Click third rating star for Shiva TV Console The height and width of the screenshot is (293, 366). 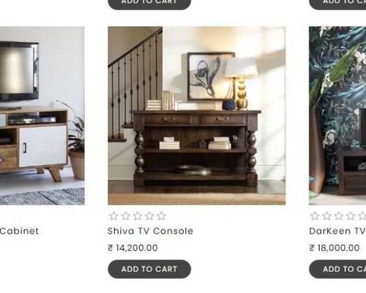tap(137, 216)
